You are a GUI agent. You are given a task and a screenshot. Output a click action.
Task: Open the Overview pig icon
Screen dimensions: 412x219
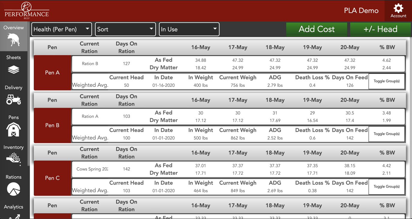pos(13,36)
